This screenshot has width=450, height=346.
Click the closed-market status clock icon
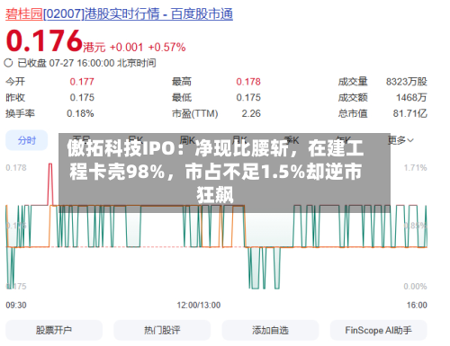pos(8,63)
